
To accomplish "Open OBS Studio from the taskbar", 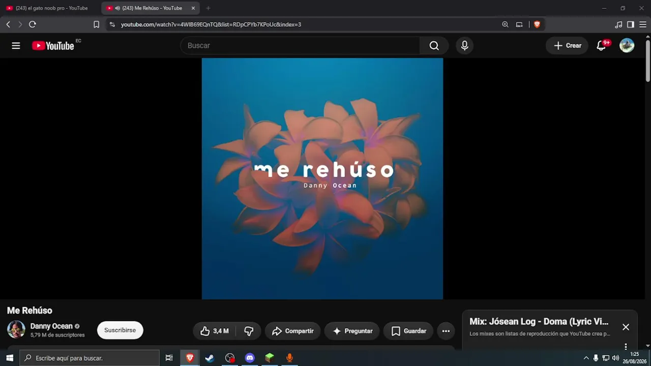I will point(230,358).
